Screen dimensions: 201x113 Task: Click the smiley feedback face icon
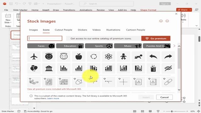pyautogui.click(x=161, y=21)
